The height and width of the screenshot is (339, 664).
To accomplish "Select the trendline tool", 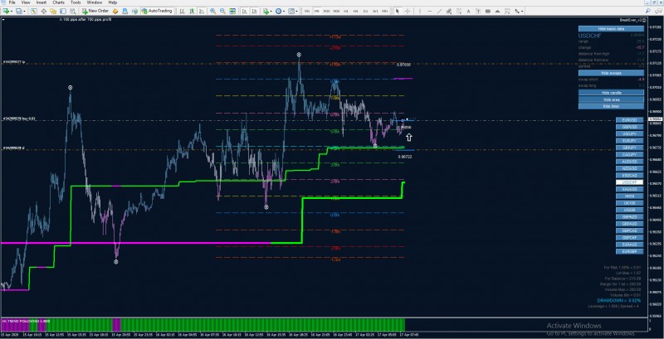I will point(440,11).
